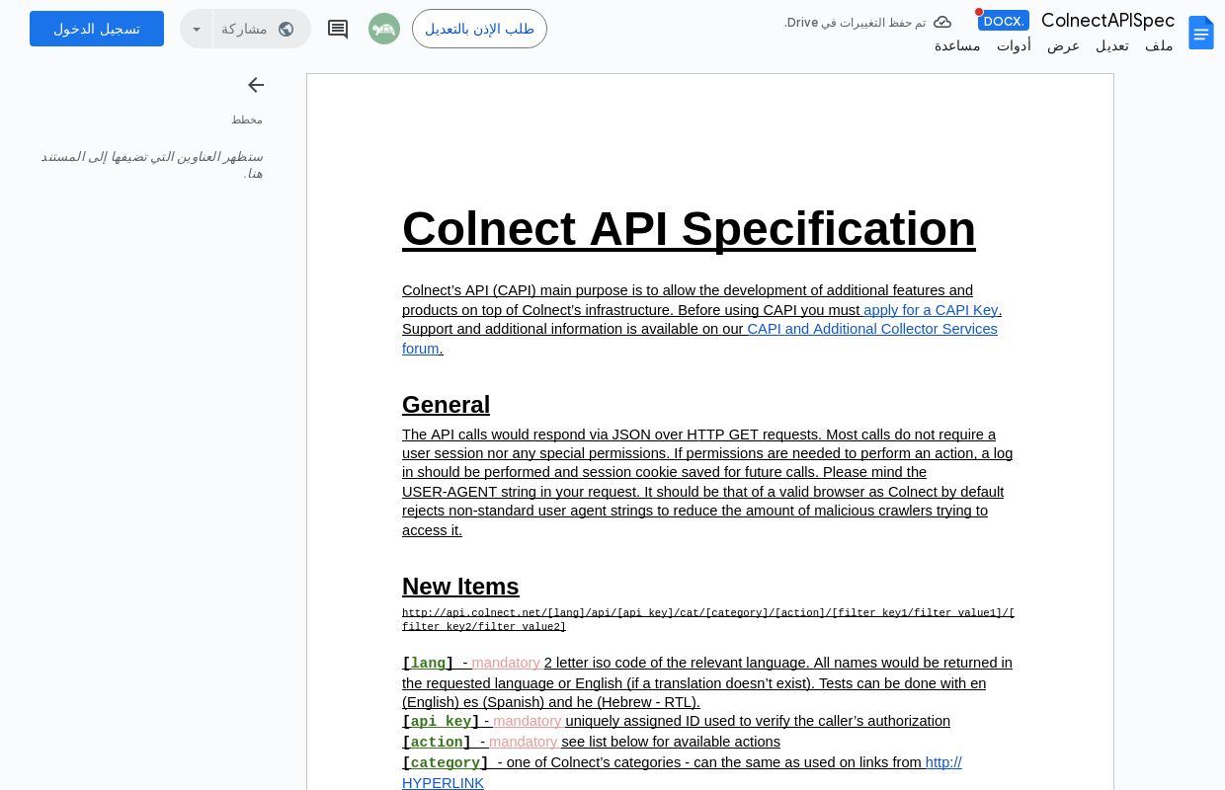Open the تعديل menu
The width and height of the screenshot is (1225, 790).
coord(1112,45)
